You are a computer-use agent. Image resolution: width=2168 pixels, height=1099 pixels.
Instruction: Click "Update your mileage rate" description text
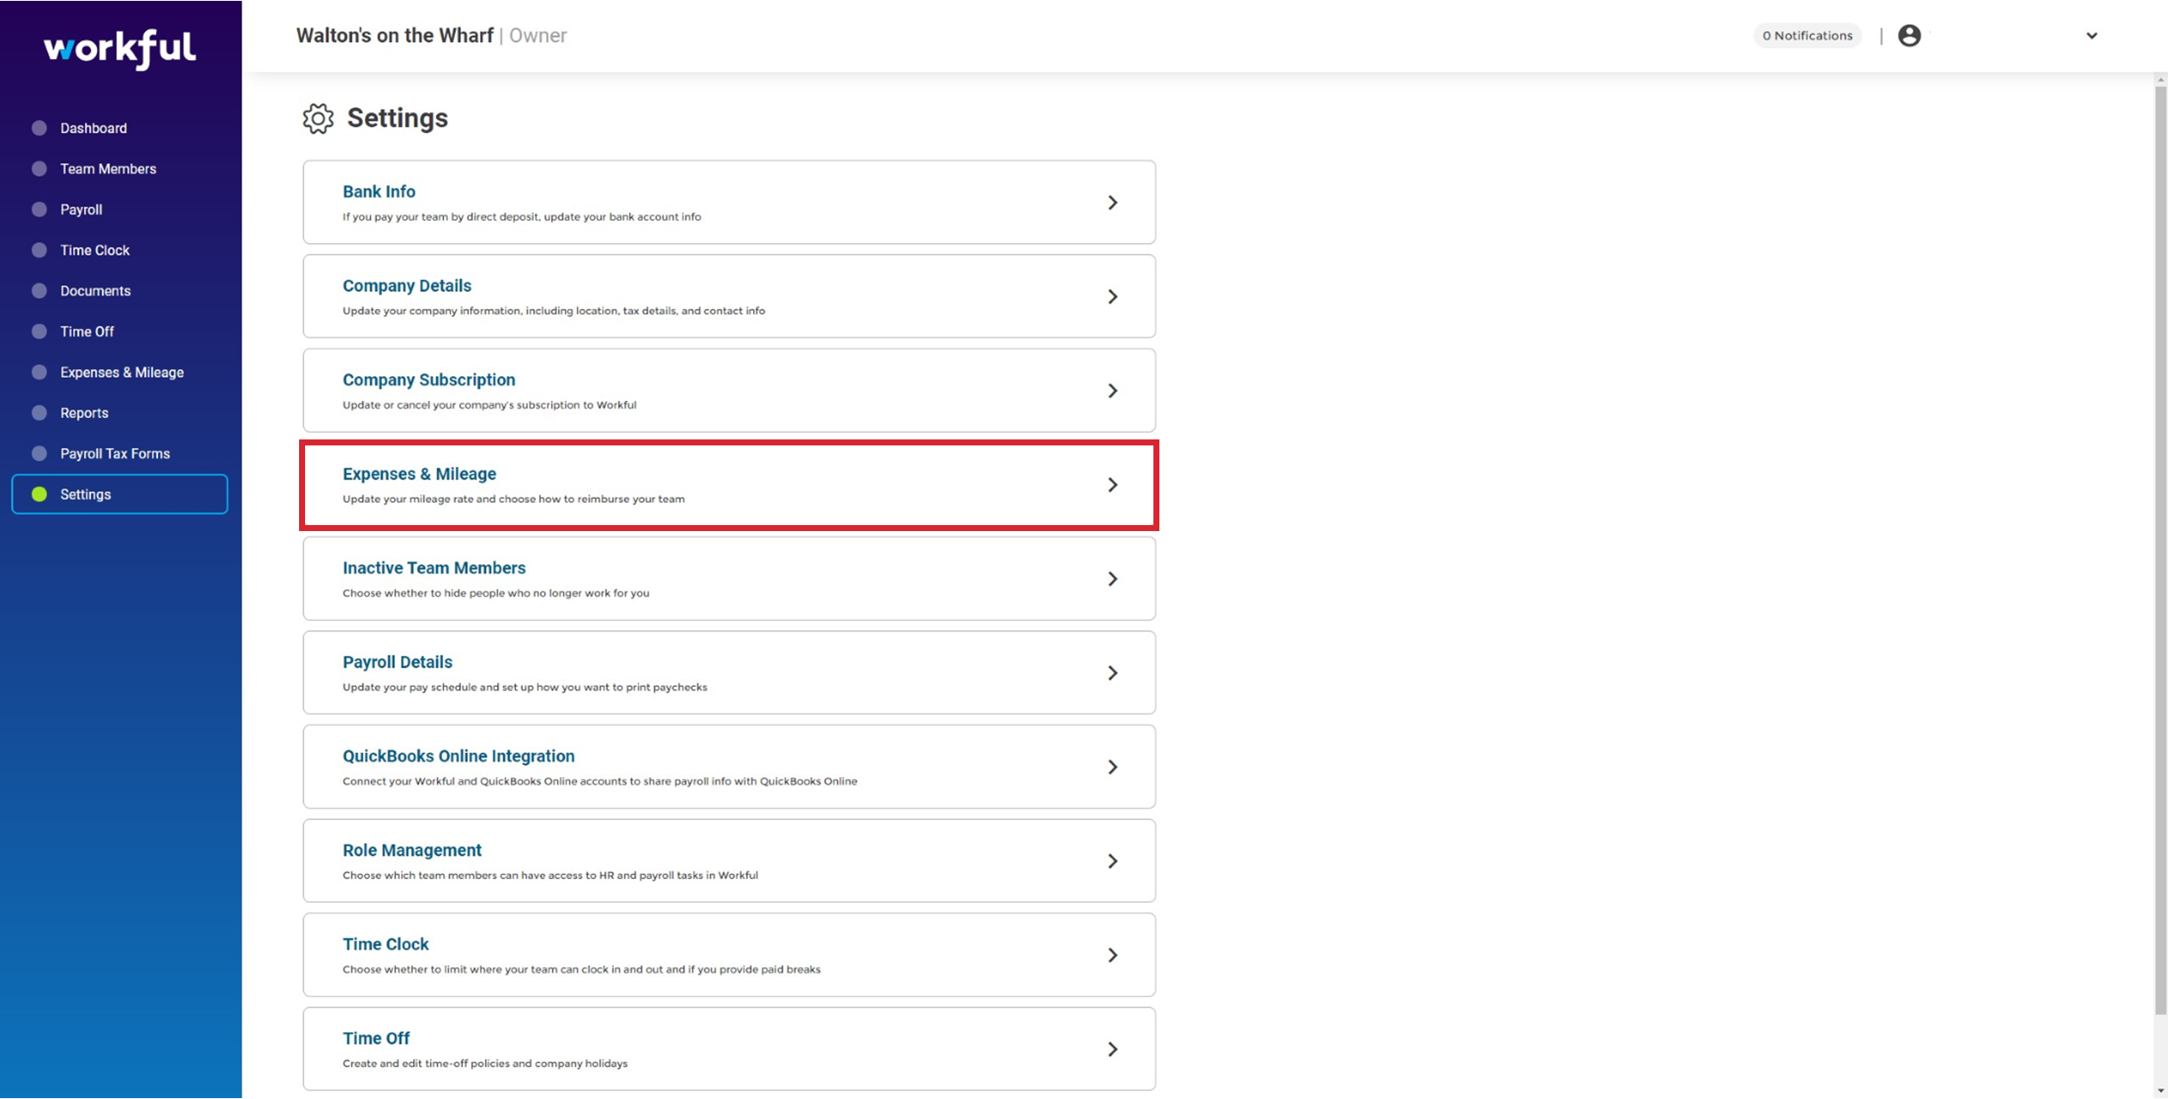(x=514, y=499)
